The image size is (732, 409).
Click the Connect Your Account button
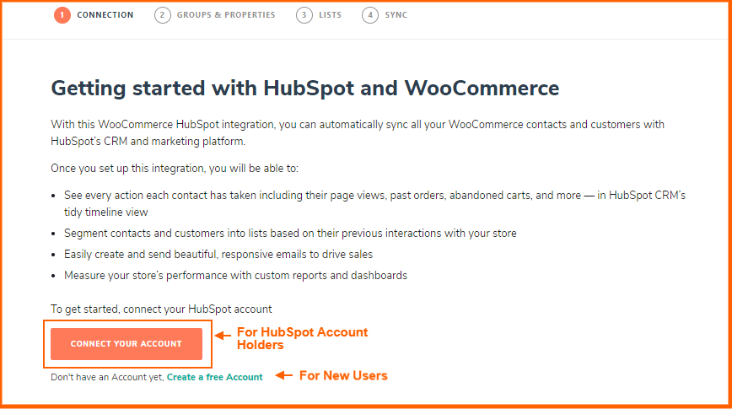coord(126,343)
